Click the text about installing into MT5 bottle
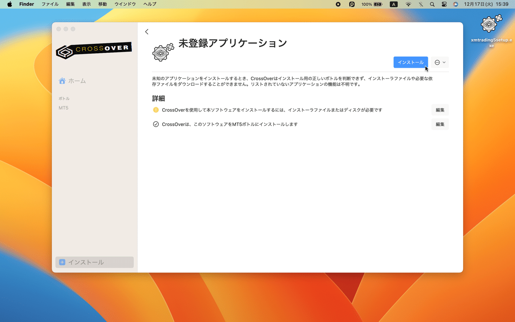This screenshot has height=322, width=515. pyautogui.click(x=230, y=125)
